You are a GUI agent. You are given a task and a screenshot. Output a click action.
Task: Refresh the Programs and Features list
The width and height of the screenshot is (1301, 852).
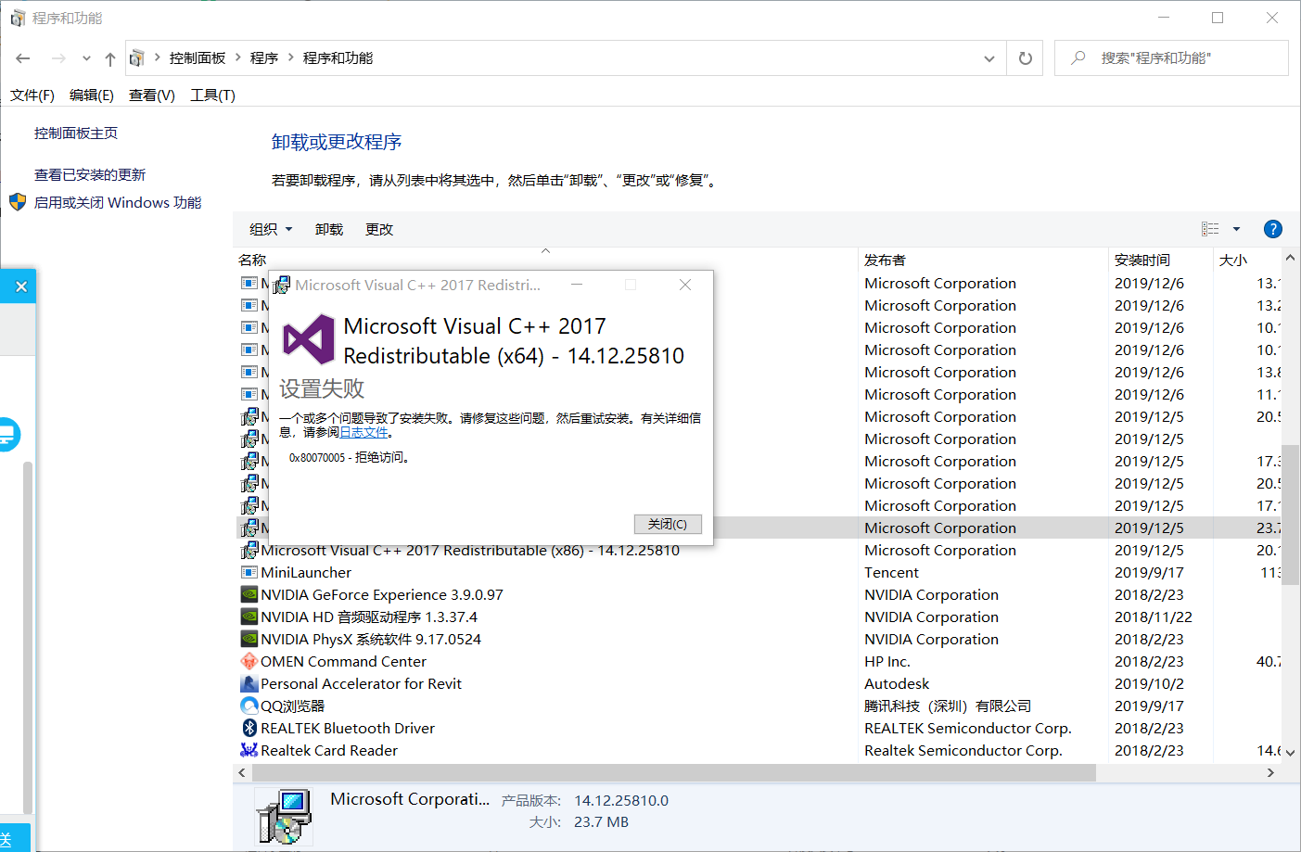pos(1026,58)
